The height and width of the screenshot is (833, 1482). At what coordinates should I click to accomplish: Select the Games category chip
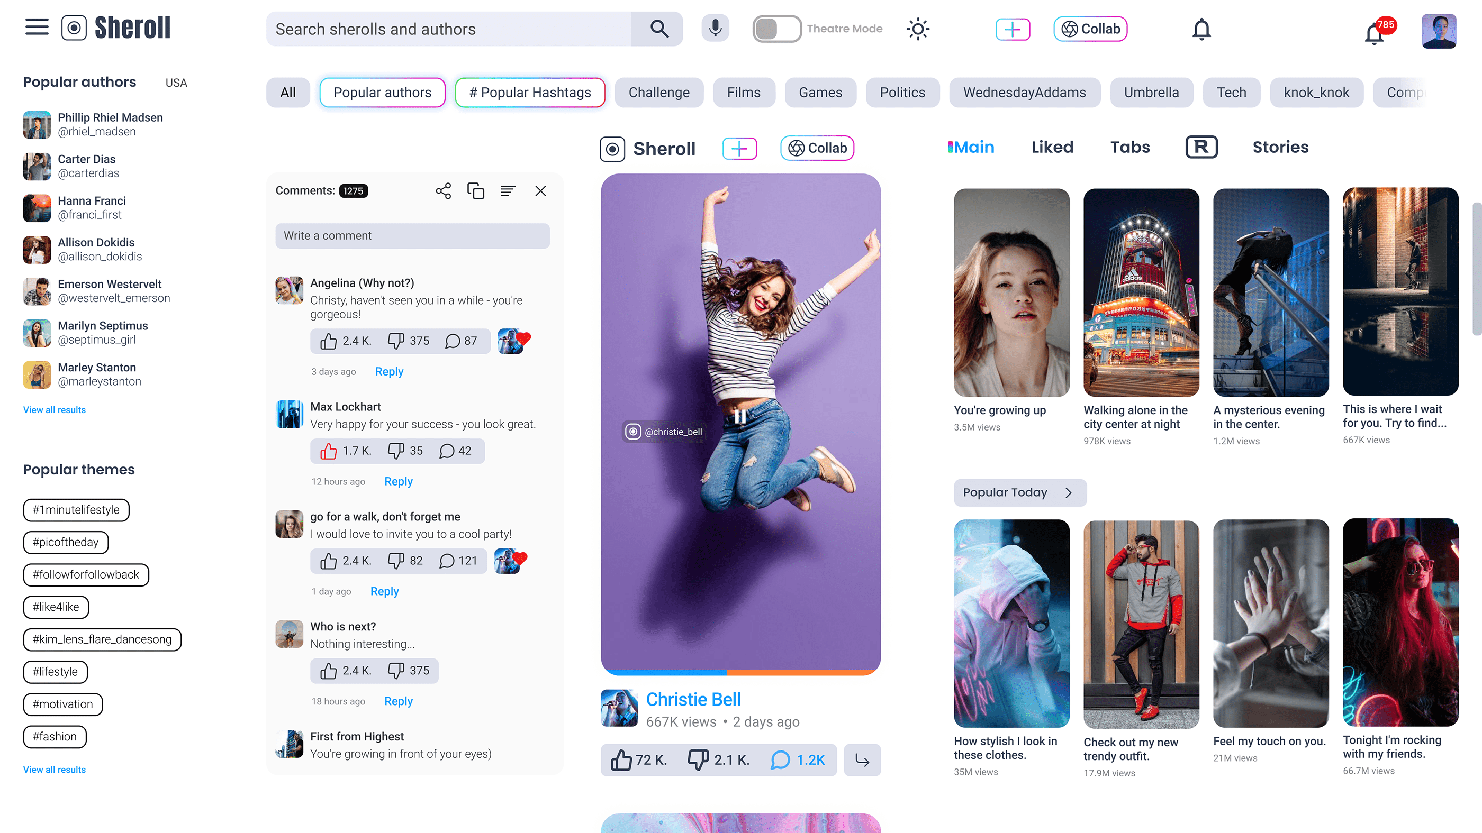tap(820, 93)
